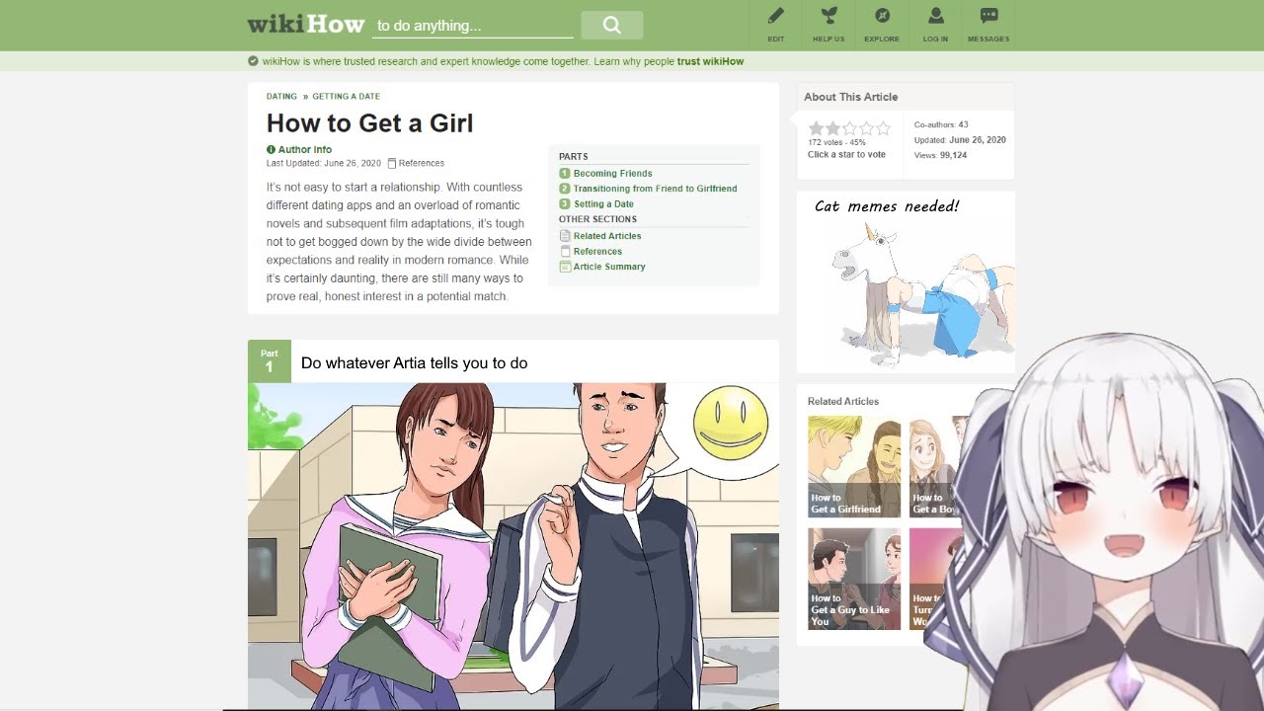Image resolution: width=1264 pixels, height=711 pixels.
Task: Click the wikiHow logo
Action: pyautogui.click(x=306, y=24)
